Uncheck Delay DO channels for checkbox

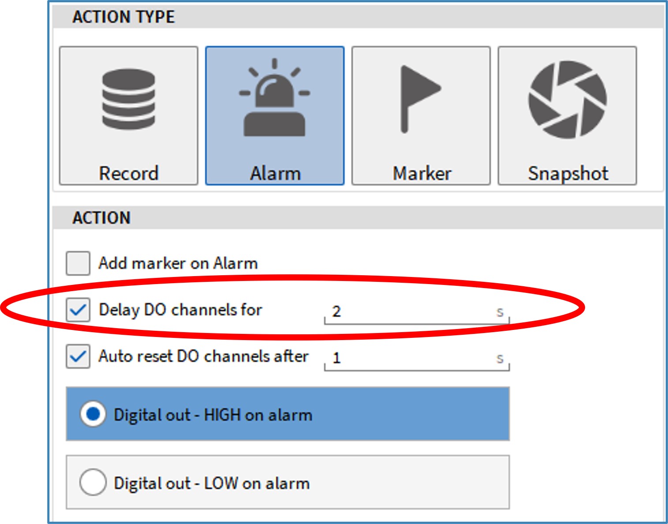pyautogui.click(x=78, y=310)
